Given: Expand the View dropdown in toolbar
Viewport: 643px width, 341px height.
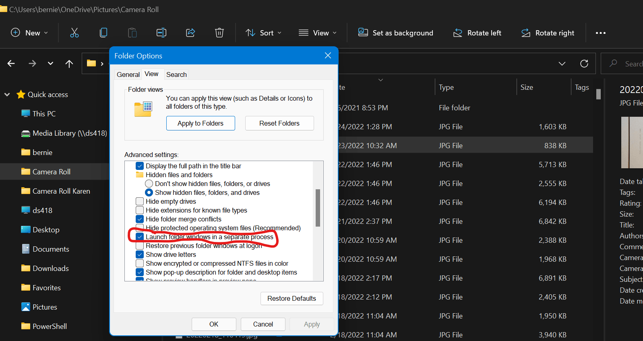Looking at the screenshot, I should click(317, 33).
